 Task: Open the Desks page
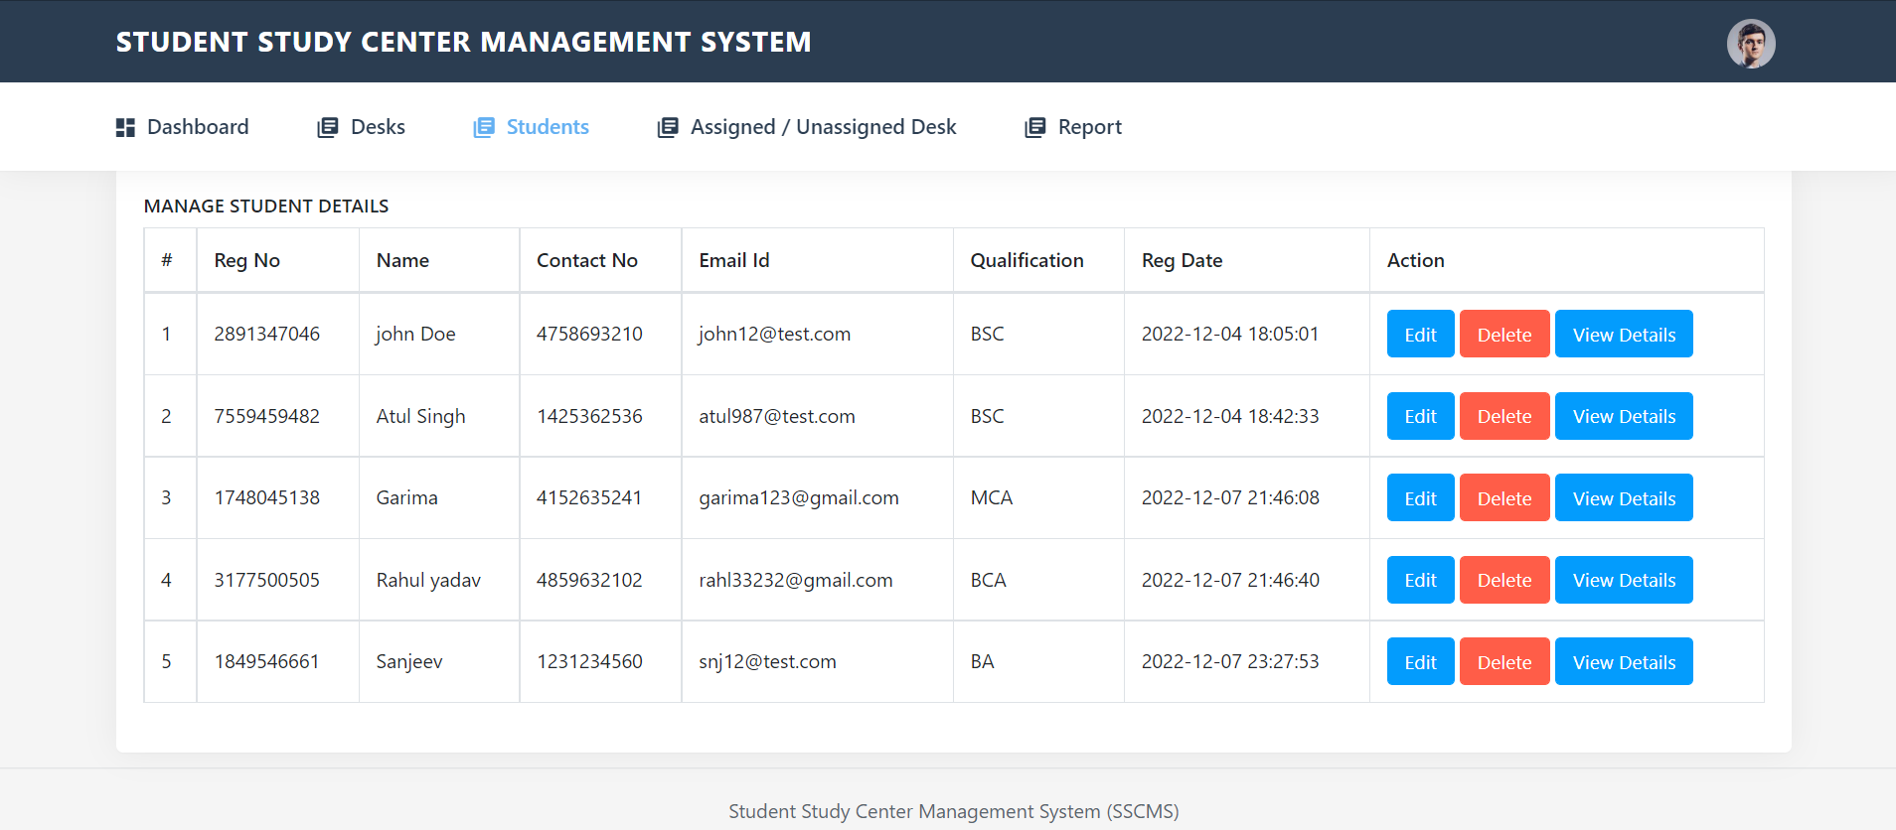click(361, 127)
